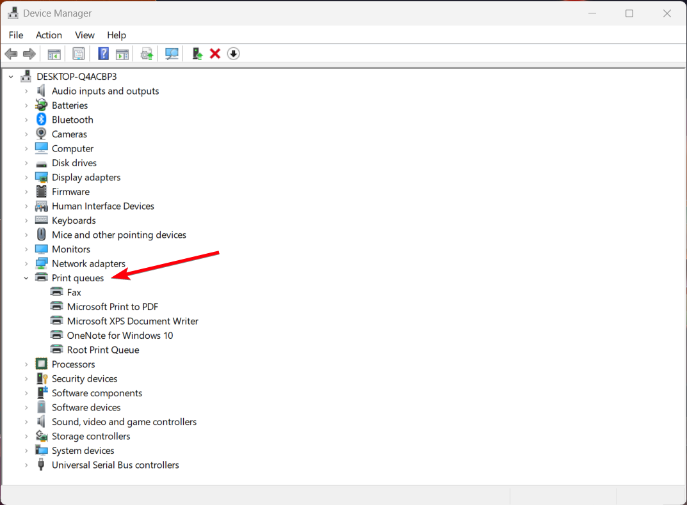Select Microsoft XPS Document Writer
Screen dimensions: 687x505
(x=133, y=321)
